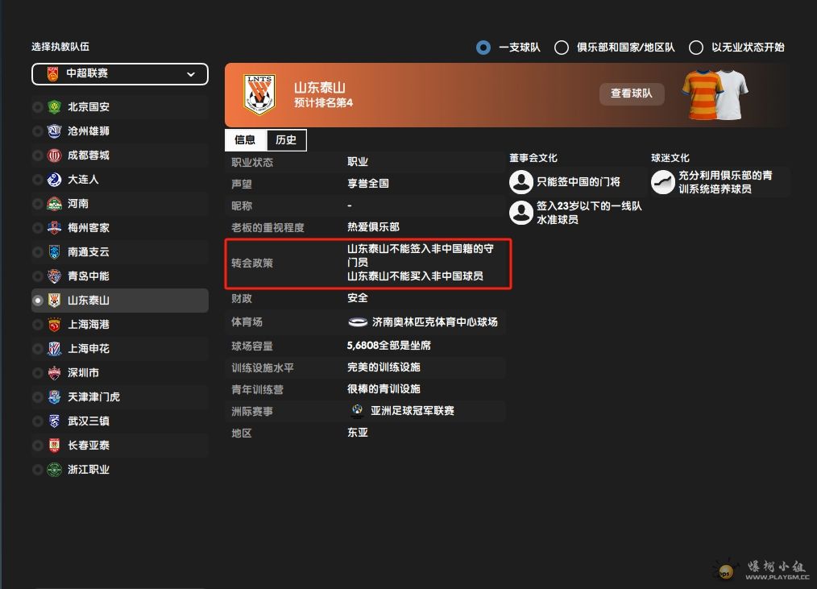Click the white away kit shirt

click(x=735, y=93)
